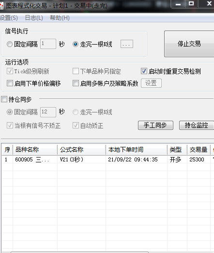Click the V21 (3秒) formula cell

(x=81, y=159)
